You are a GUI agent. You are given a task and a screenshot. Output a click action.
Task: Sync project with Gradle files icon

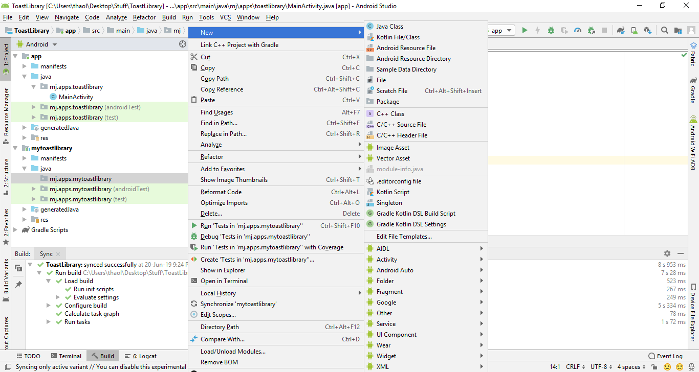coord(621,31)
